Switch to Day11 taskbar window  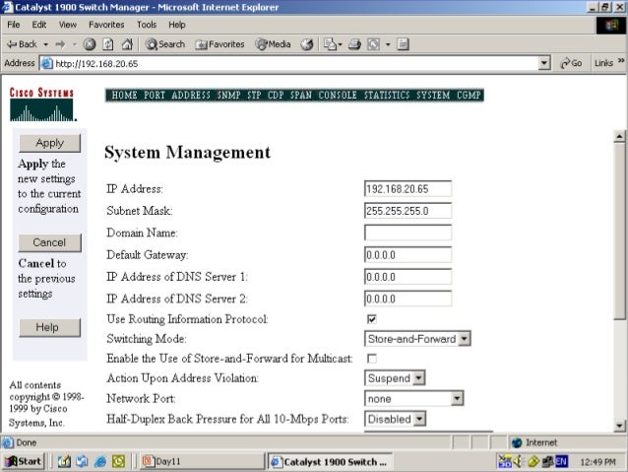point(201,461)
